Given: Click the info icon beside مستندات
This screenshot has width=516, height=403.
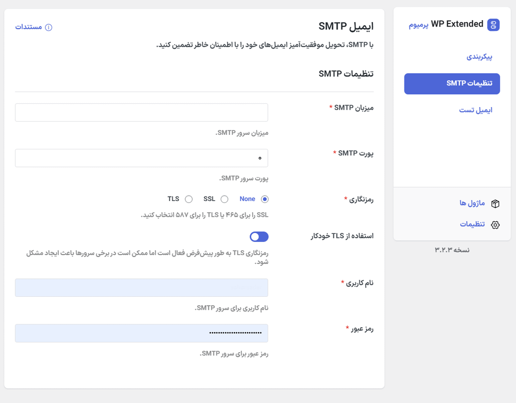Looking at the screenshot, I should (x=48, y=28).
